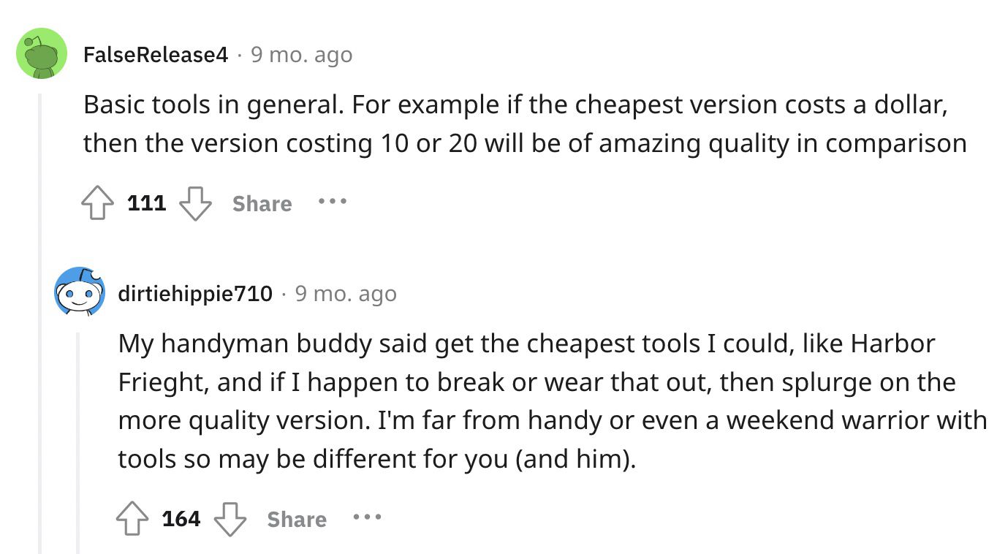Open dirtiehippie710's blue avatar

click(80, 293)
